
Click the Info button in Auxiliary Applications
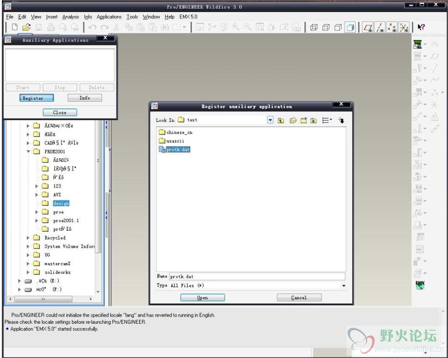[85, 98]
